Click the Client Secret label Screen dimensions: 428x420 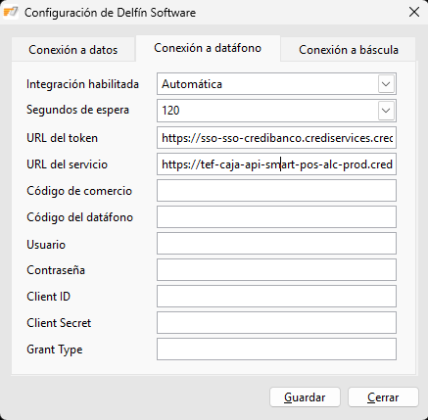[x=59, y=323]
